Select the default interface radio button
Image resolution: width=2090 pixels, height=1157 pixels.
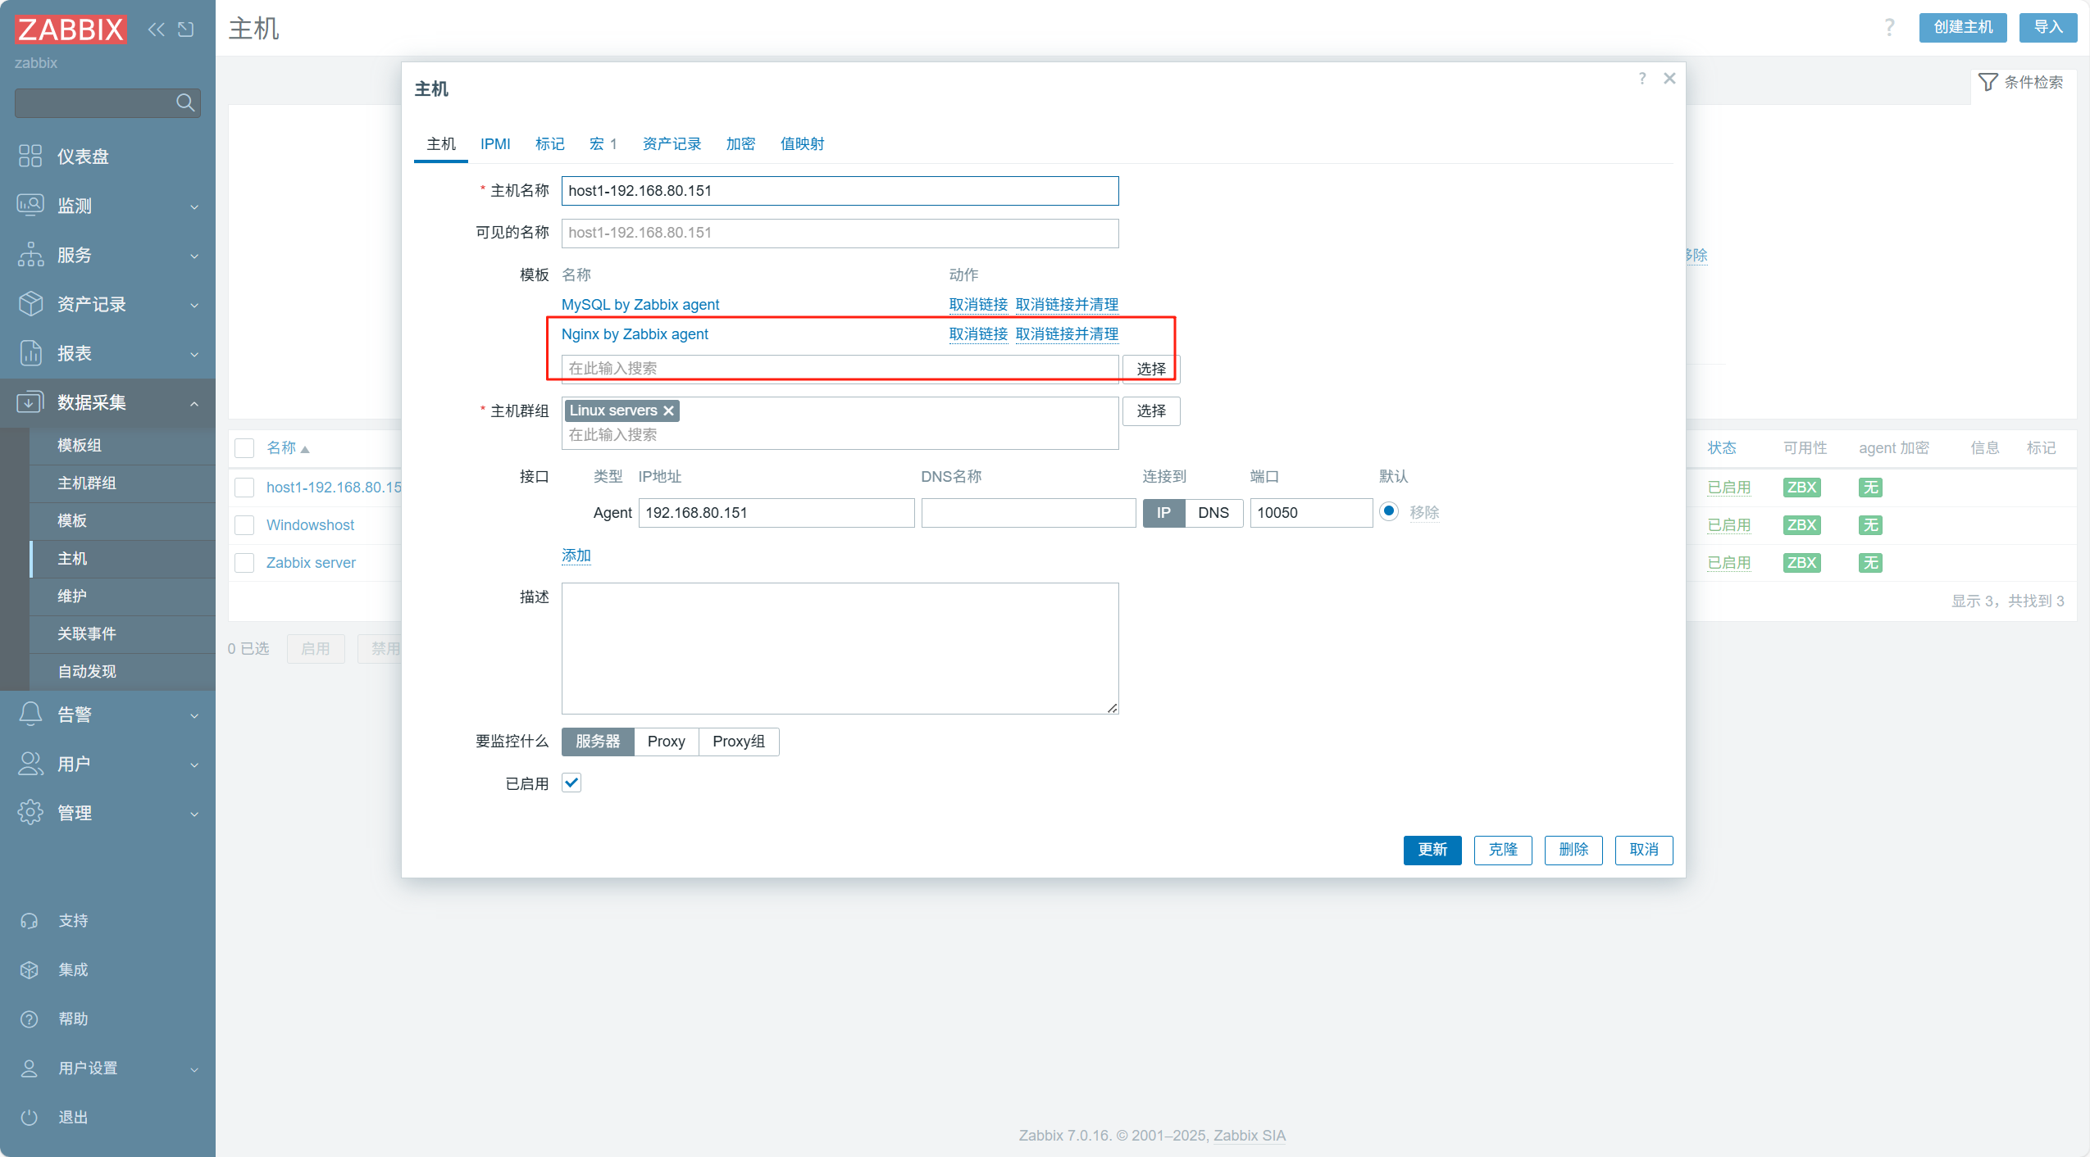pos(1389,511)
